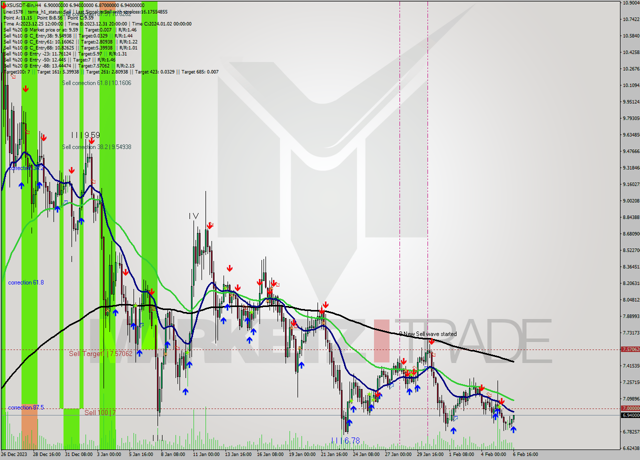This screenshot has width=640, height=460.
Task: Click the '27 Jan 00:00' time axis label
Action: (398, 454)
